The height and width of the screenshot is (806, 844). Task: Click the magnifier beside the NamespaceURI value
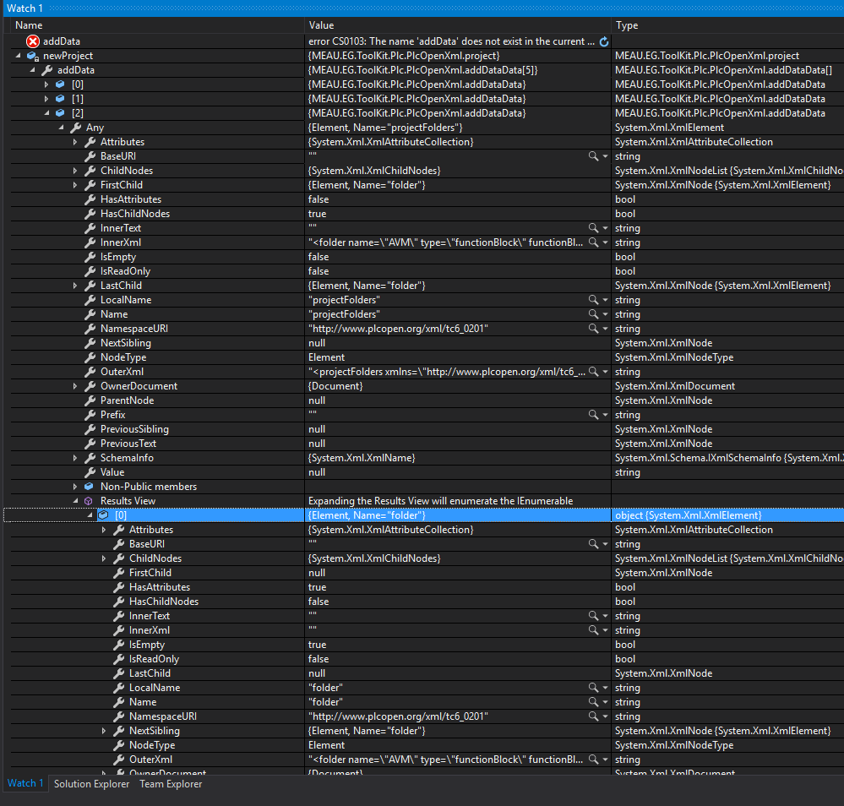[592, 328]
